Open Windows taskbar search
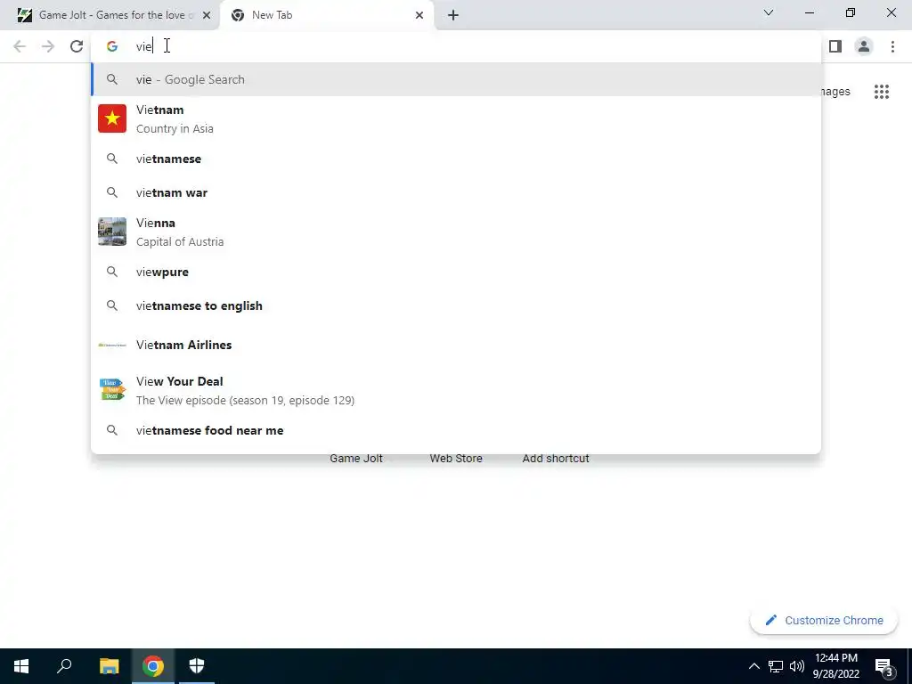912x684 pixels. pyautogui.click(x=64, y=666)
